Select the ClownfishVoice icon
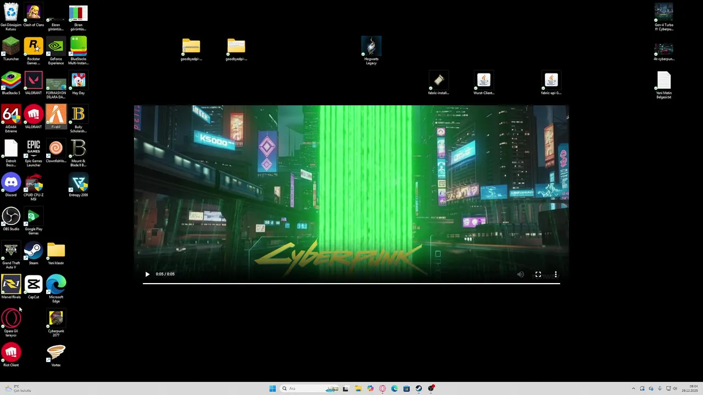Image resolution: width=703 pixels, height=395 pixels. pos(56,151)
